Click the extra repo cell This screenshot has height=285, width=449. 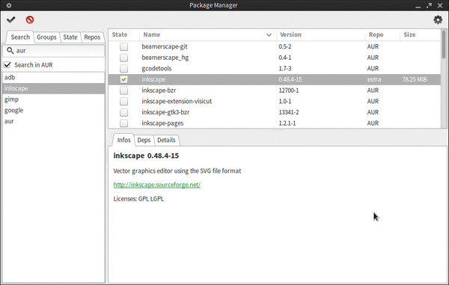pyautogui.click(x=374, y=79)
